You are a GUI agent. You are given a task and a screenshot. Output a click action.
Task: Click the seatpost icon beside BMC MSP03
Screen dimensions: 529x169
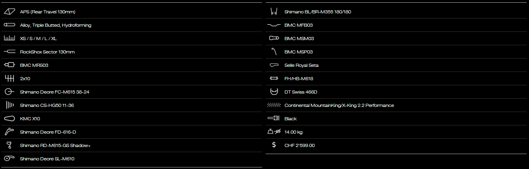click(274, 52)
